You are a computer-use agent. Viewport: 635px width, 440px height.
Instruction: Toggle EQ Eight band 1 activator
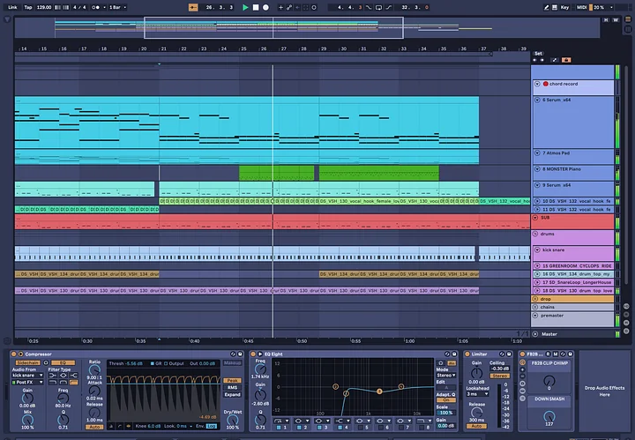pyautogui.click(x=279, y=428)
